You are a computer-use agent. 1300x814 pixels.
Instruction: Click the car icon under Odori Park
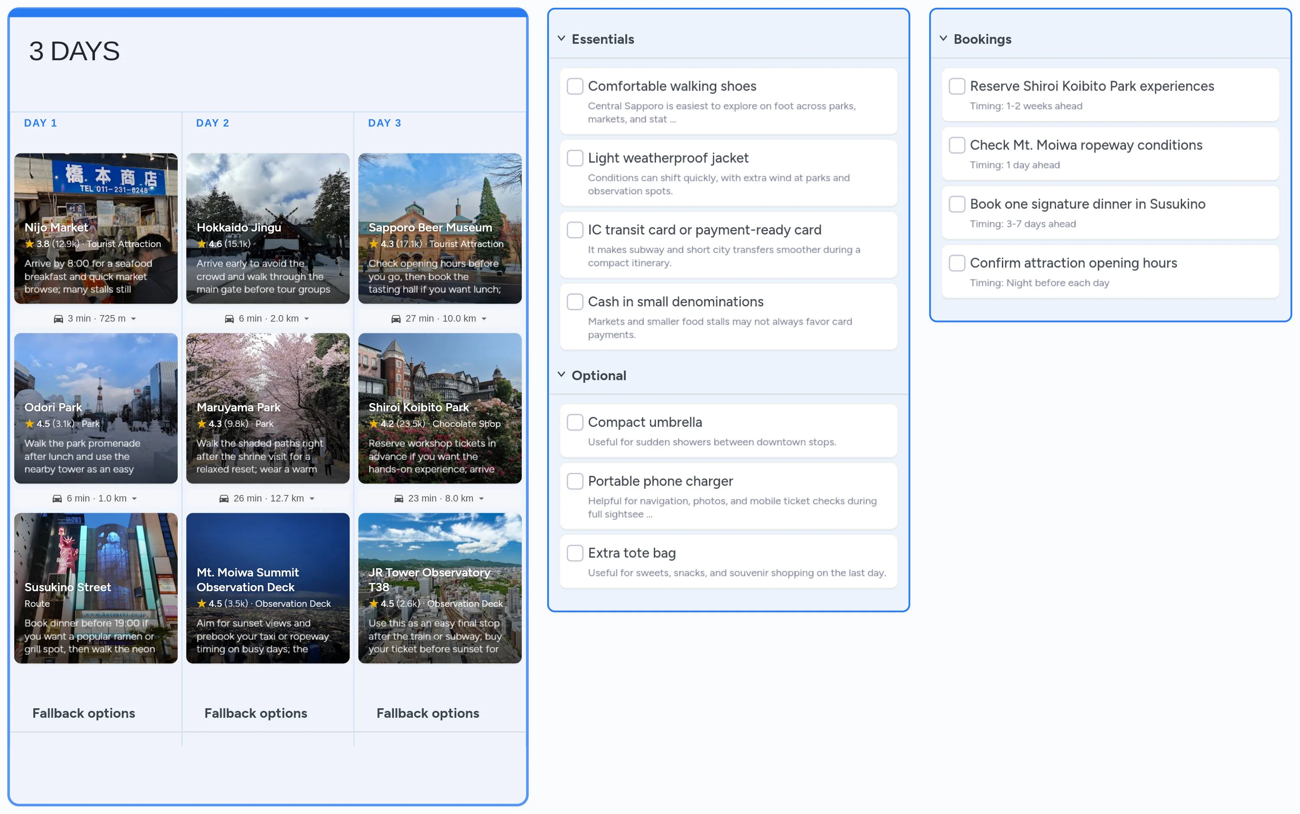click(57, 498)
